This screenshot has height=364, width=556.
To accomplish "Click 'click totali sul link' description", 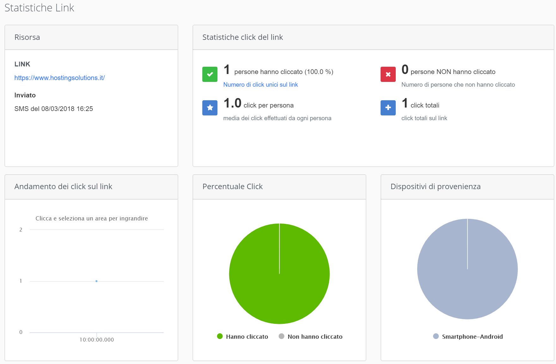I will tap(424, 118).
